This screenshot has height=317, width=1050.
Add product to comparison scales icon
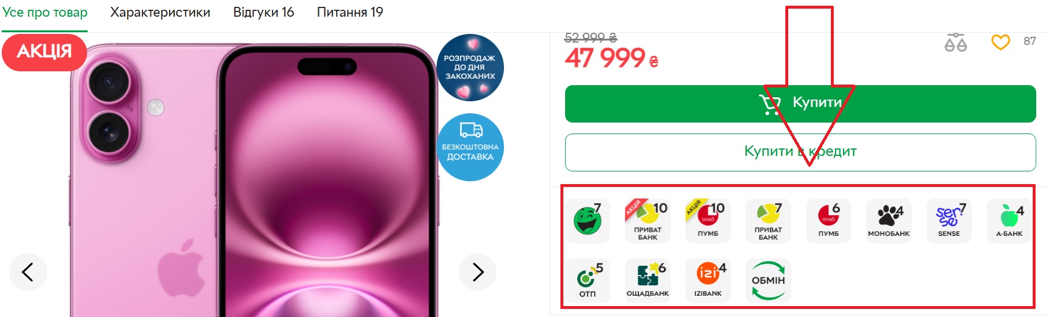[955, 43]
